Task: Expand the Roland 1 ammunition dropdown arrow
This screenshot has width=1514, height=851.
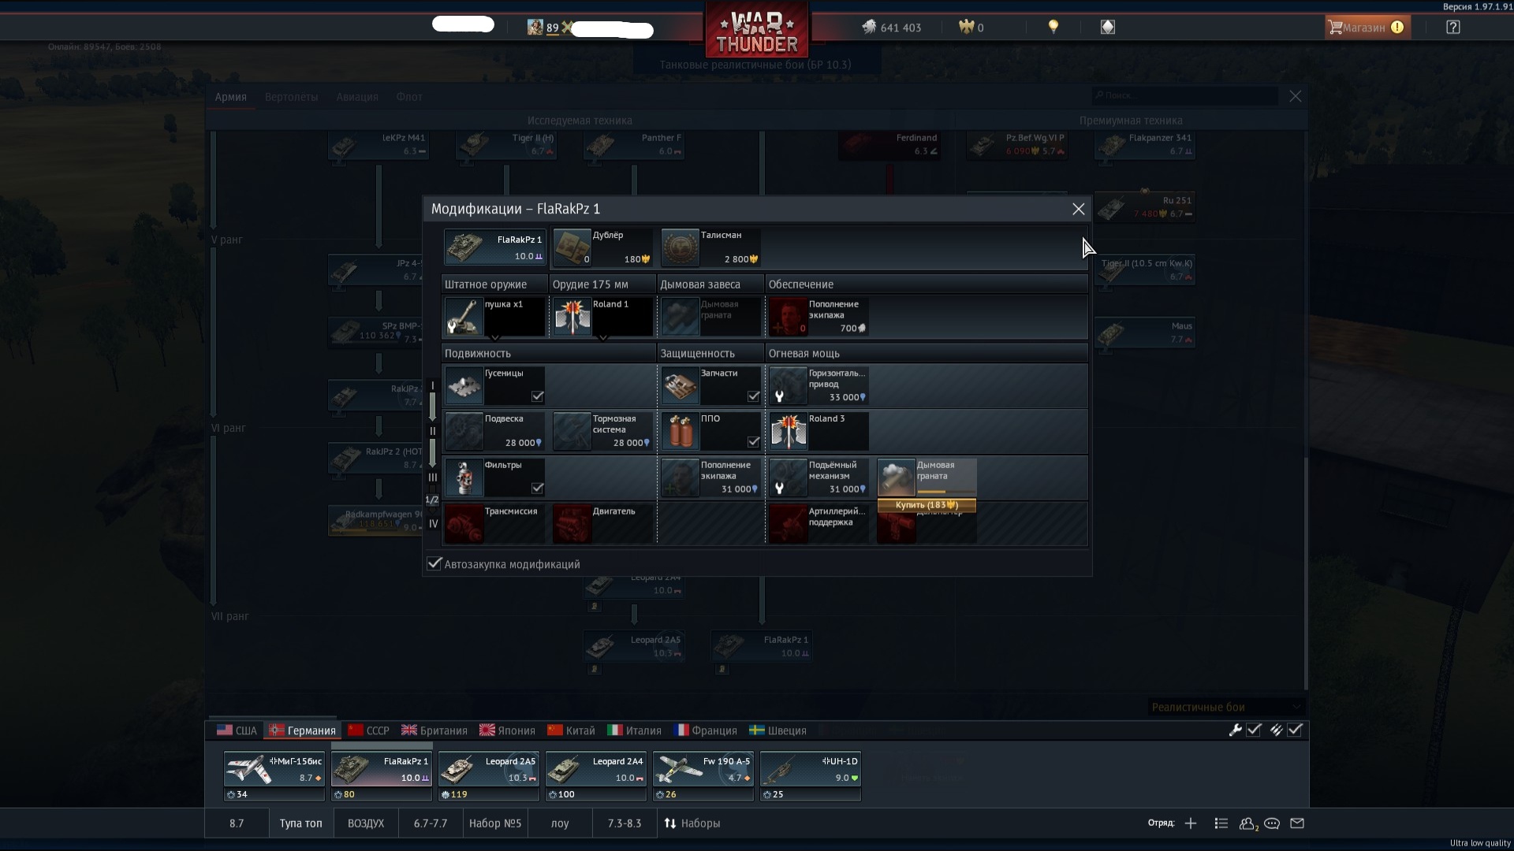Action: pos(603,336)
